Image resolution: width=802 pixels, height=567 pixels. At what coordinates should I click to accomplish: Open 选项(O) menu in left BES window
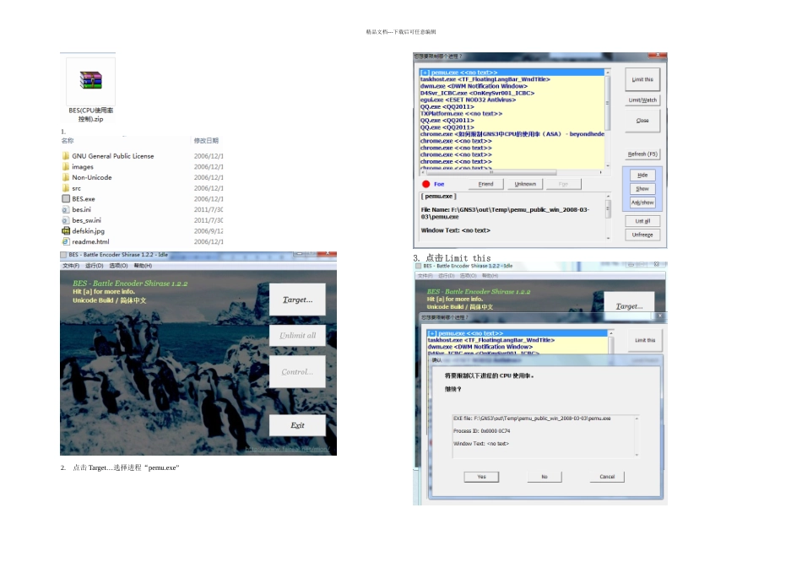point(118,266)
